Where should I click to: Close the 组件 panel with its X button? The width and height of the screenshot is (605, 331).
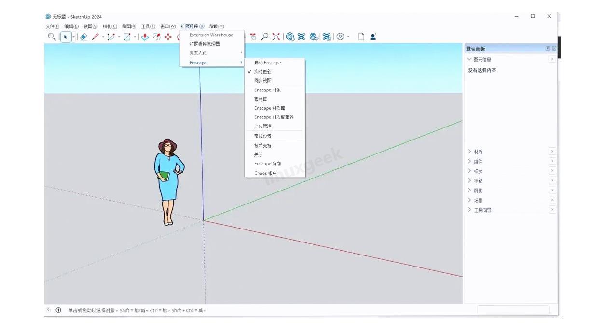tap(552, 161)
